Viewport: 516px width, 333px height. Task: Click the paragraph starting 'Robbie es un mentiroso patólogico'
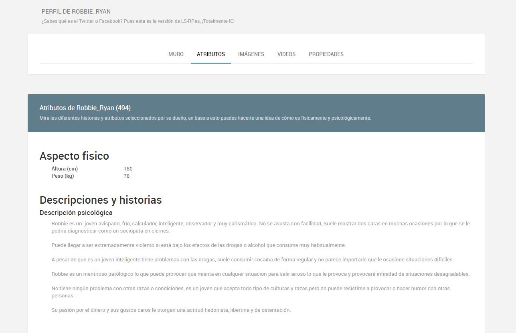pyautogui.click(x=261, y=274)
